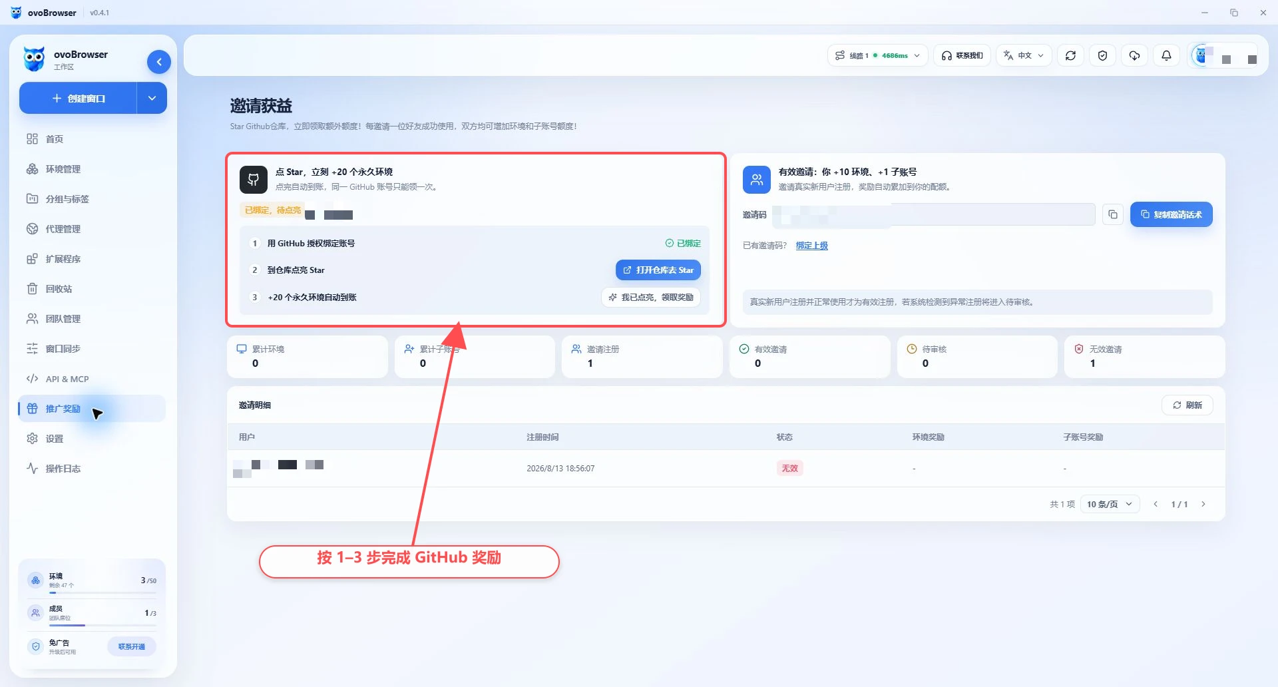Click the refresh icon in the top bar

tap(1070, 55)
